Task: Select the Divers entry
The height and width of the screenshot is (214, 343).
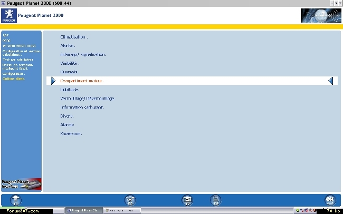Action: [x=66, y=116]
